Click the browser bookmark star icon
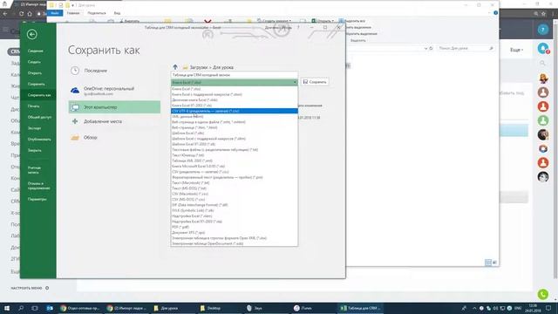This screenshot has height=314, width=558. point(543,14)
